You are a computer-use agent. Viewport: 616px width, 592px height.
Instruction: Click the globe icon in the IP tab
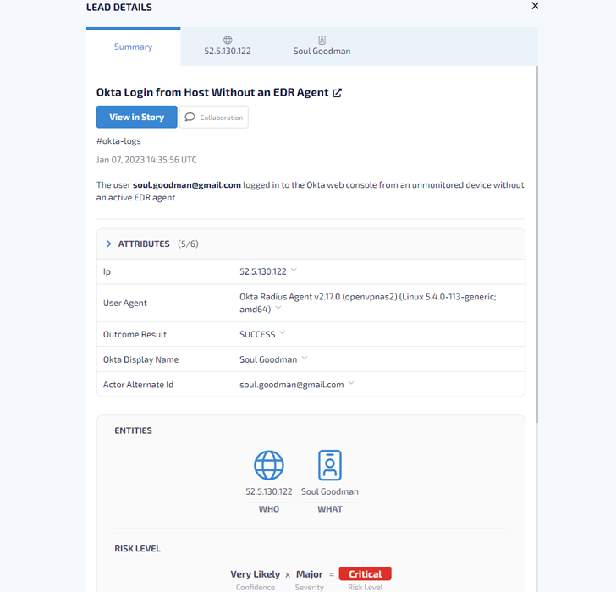tap(228, 40)
